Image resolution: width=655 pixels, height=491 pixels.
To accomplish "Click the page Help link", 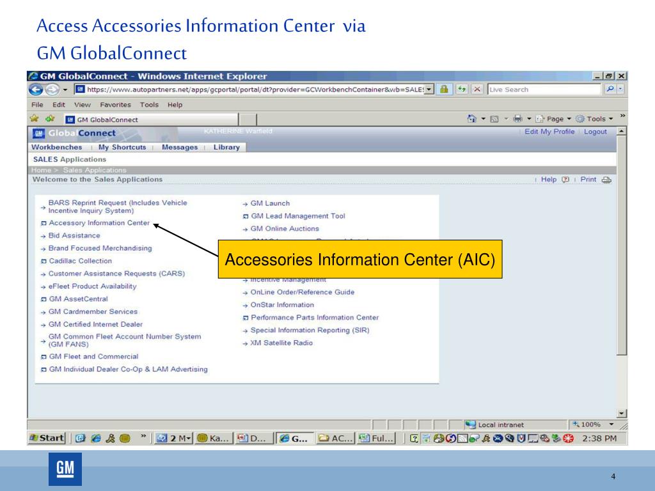I will (548, 179).
